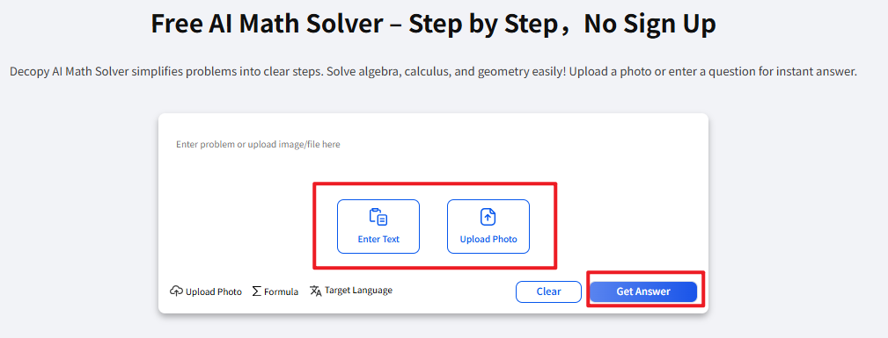
Task: Click the clipboard icon above Enter Text
Action: pyautogui.click(x=378, y=217)
